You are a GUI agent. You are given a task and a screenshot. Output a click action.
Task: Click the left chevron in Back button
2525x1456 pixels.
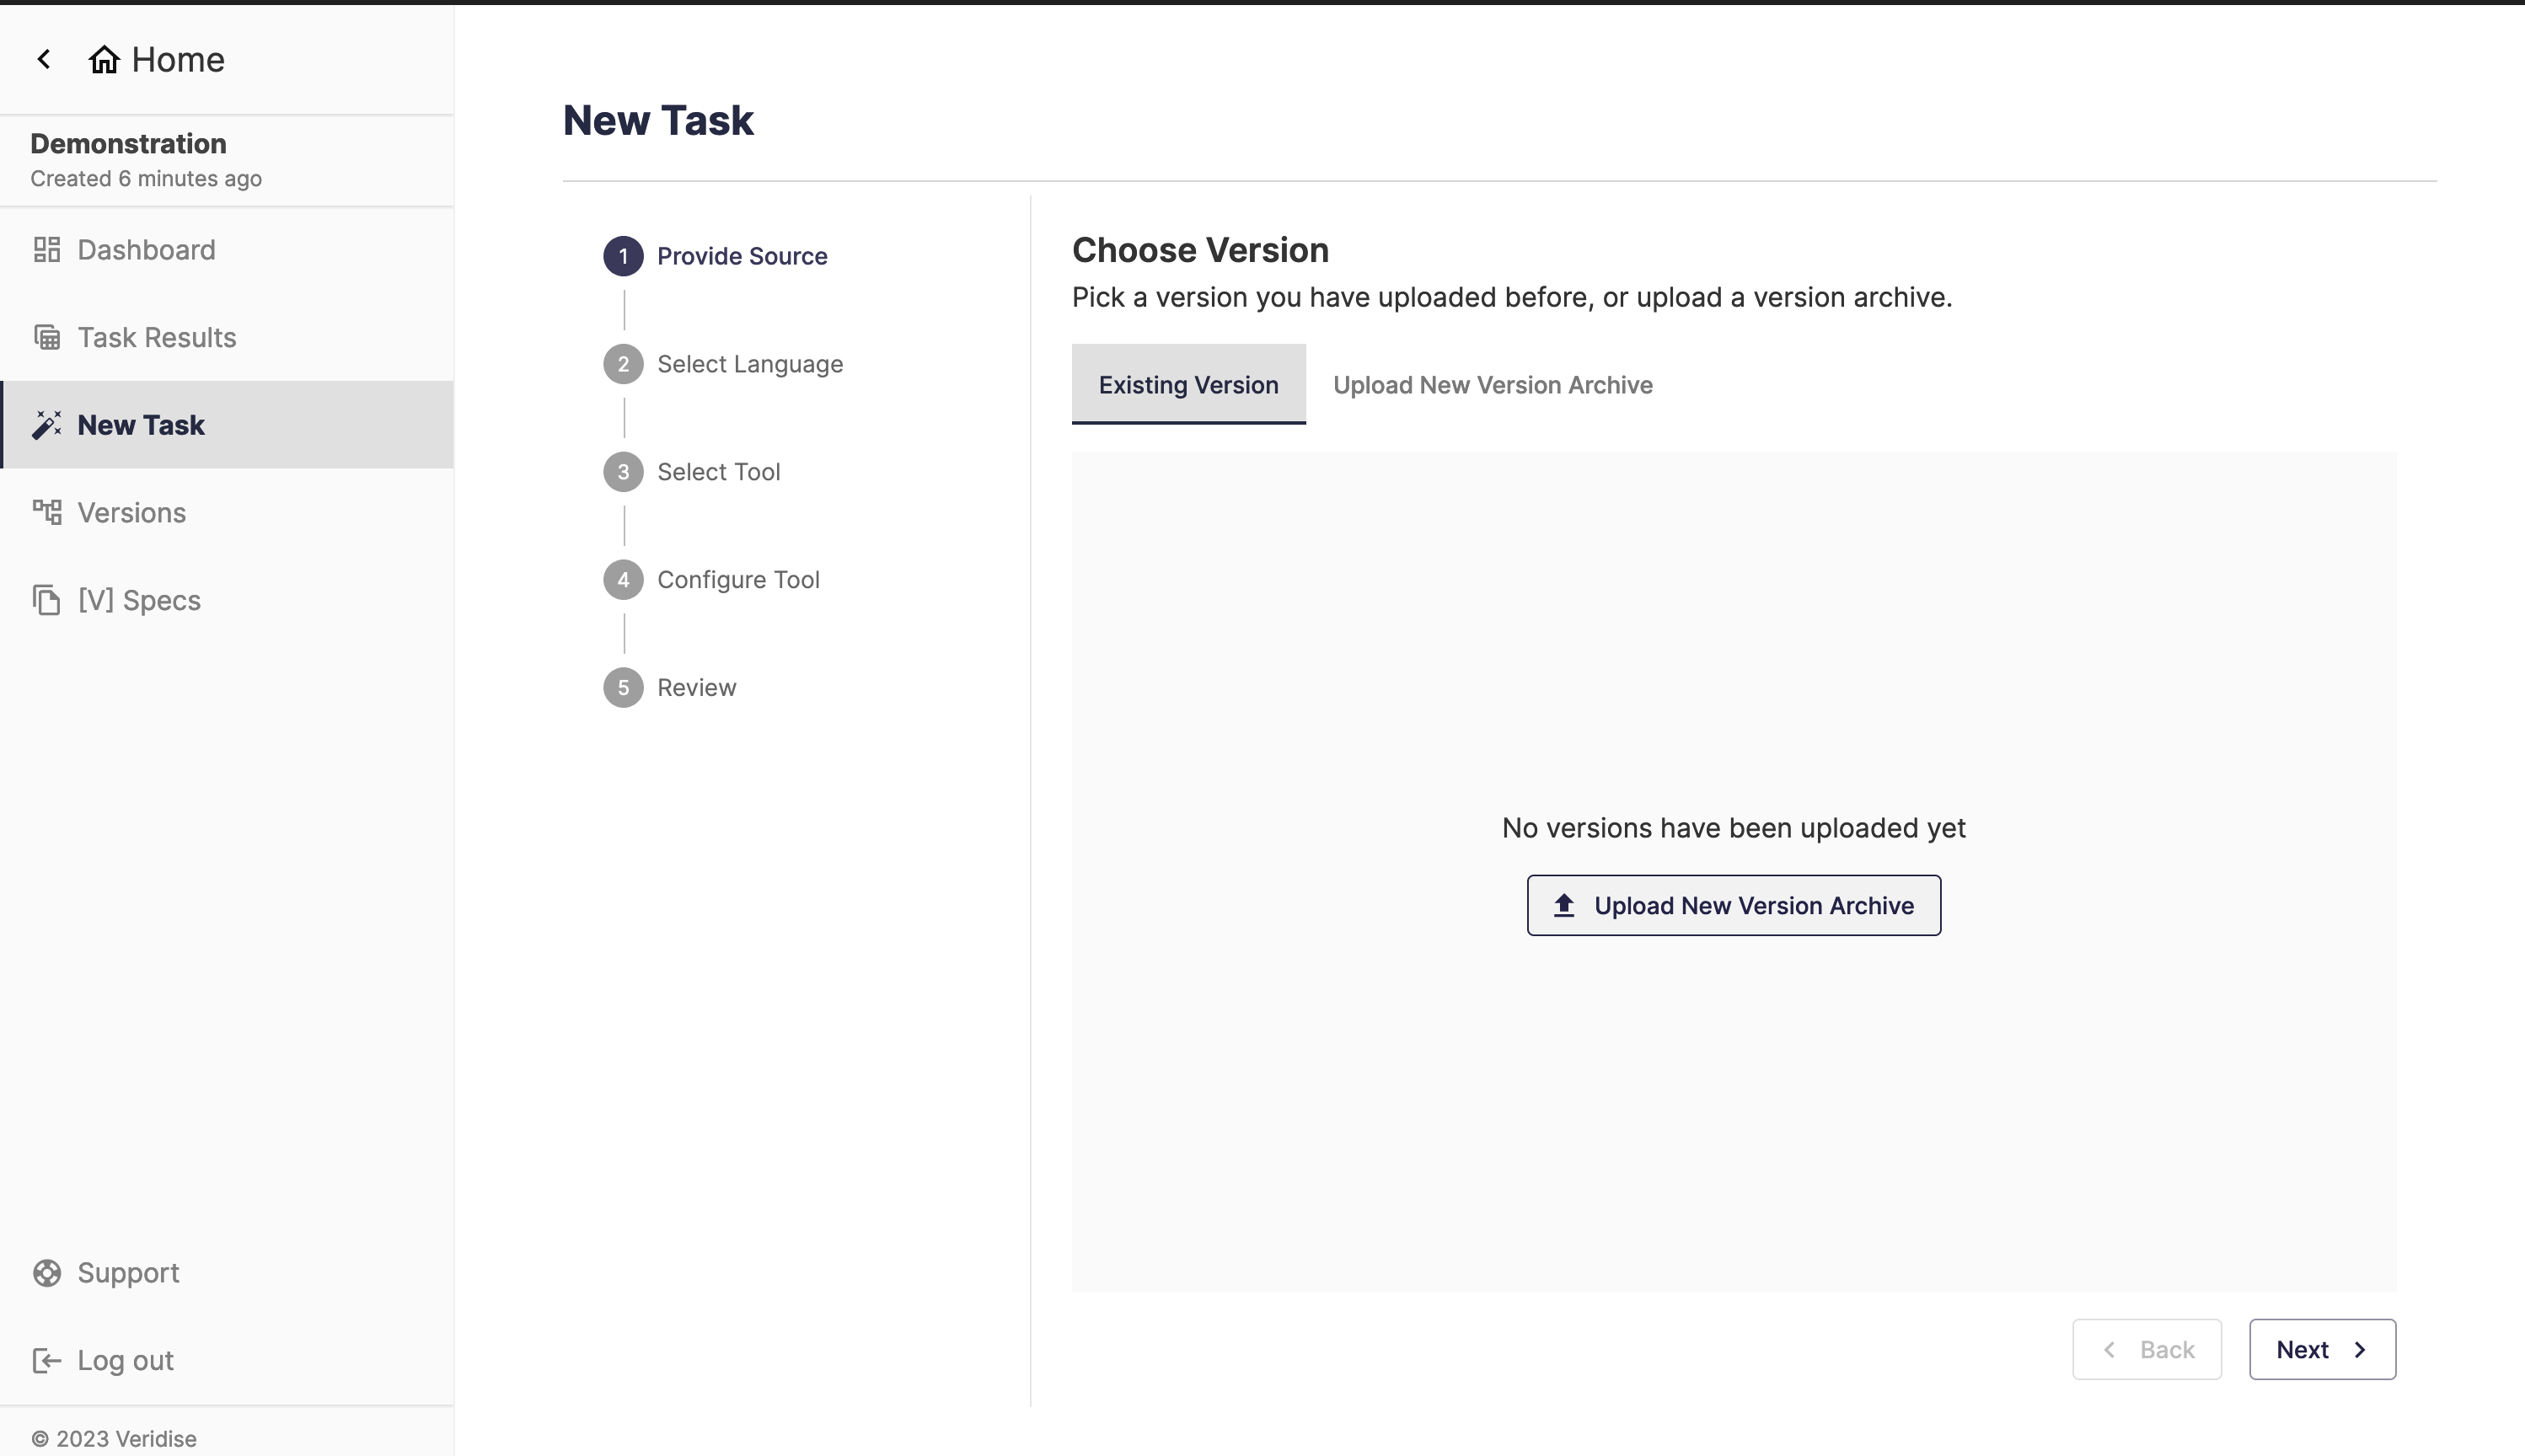tap(2109, 1349)
